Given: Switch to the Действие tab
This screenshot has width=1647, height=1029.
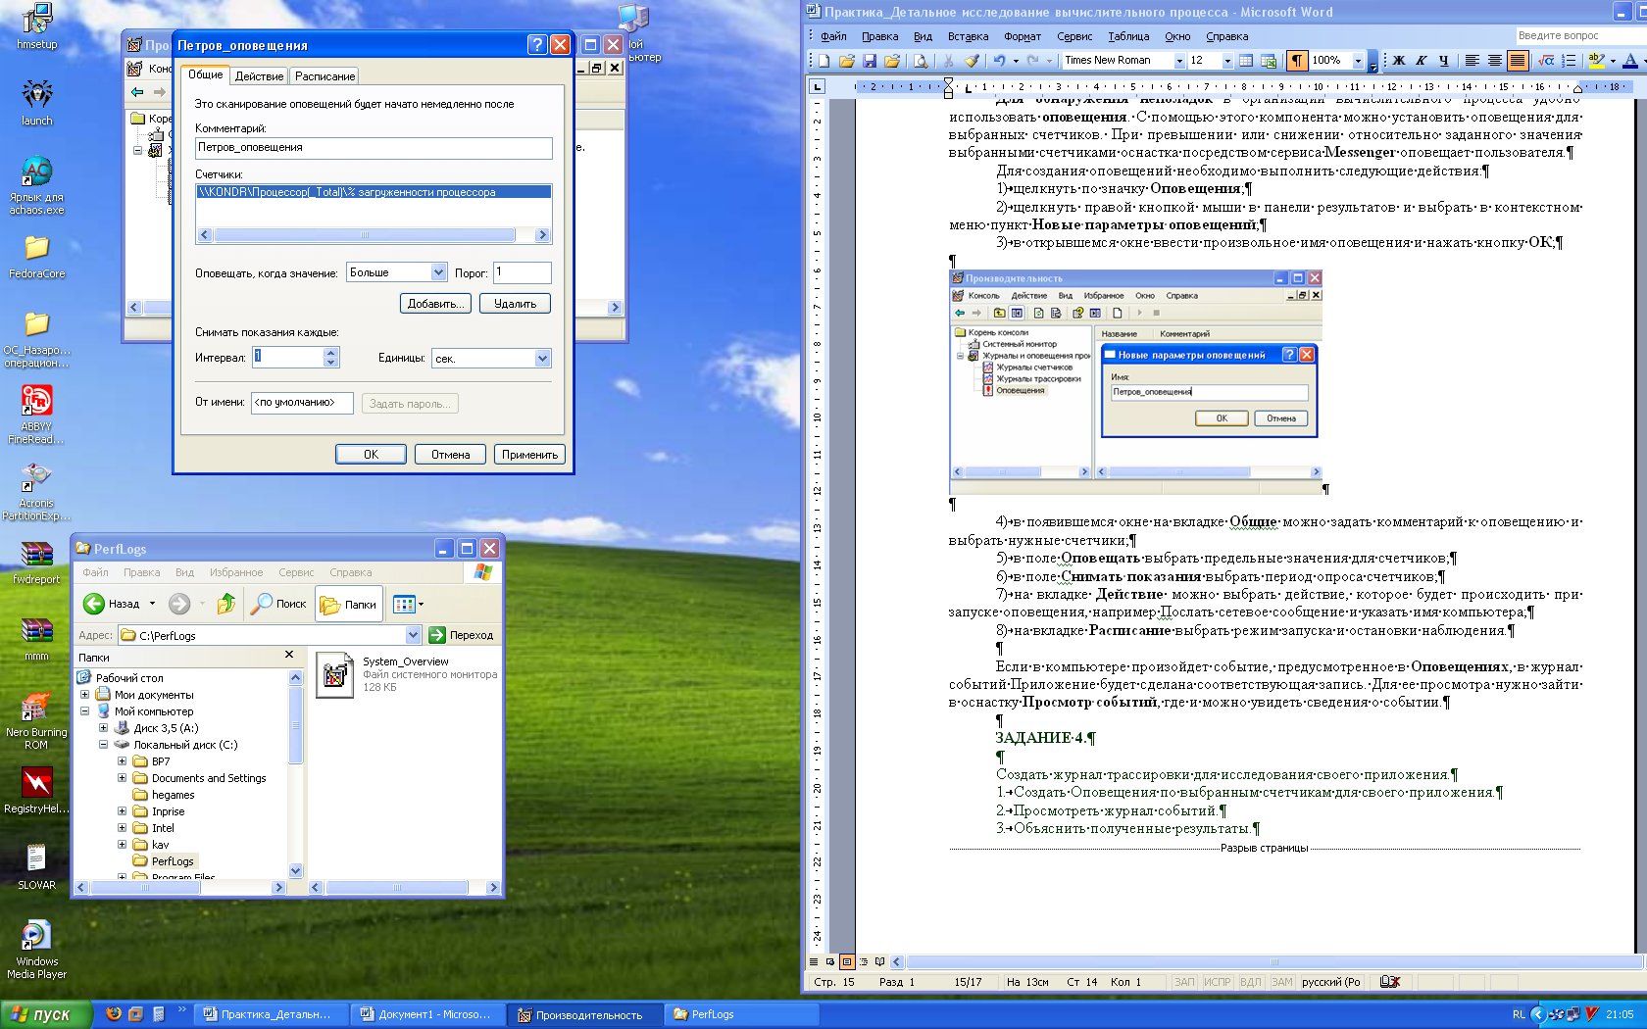Looking at the screenshot, I should 260,76.
